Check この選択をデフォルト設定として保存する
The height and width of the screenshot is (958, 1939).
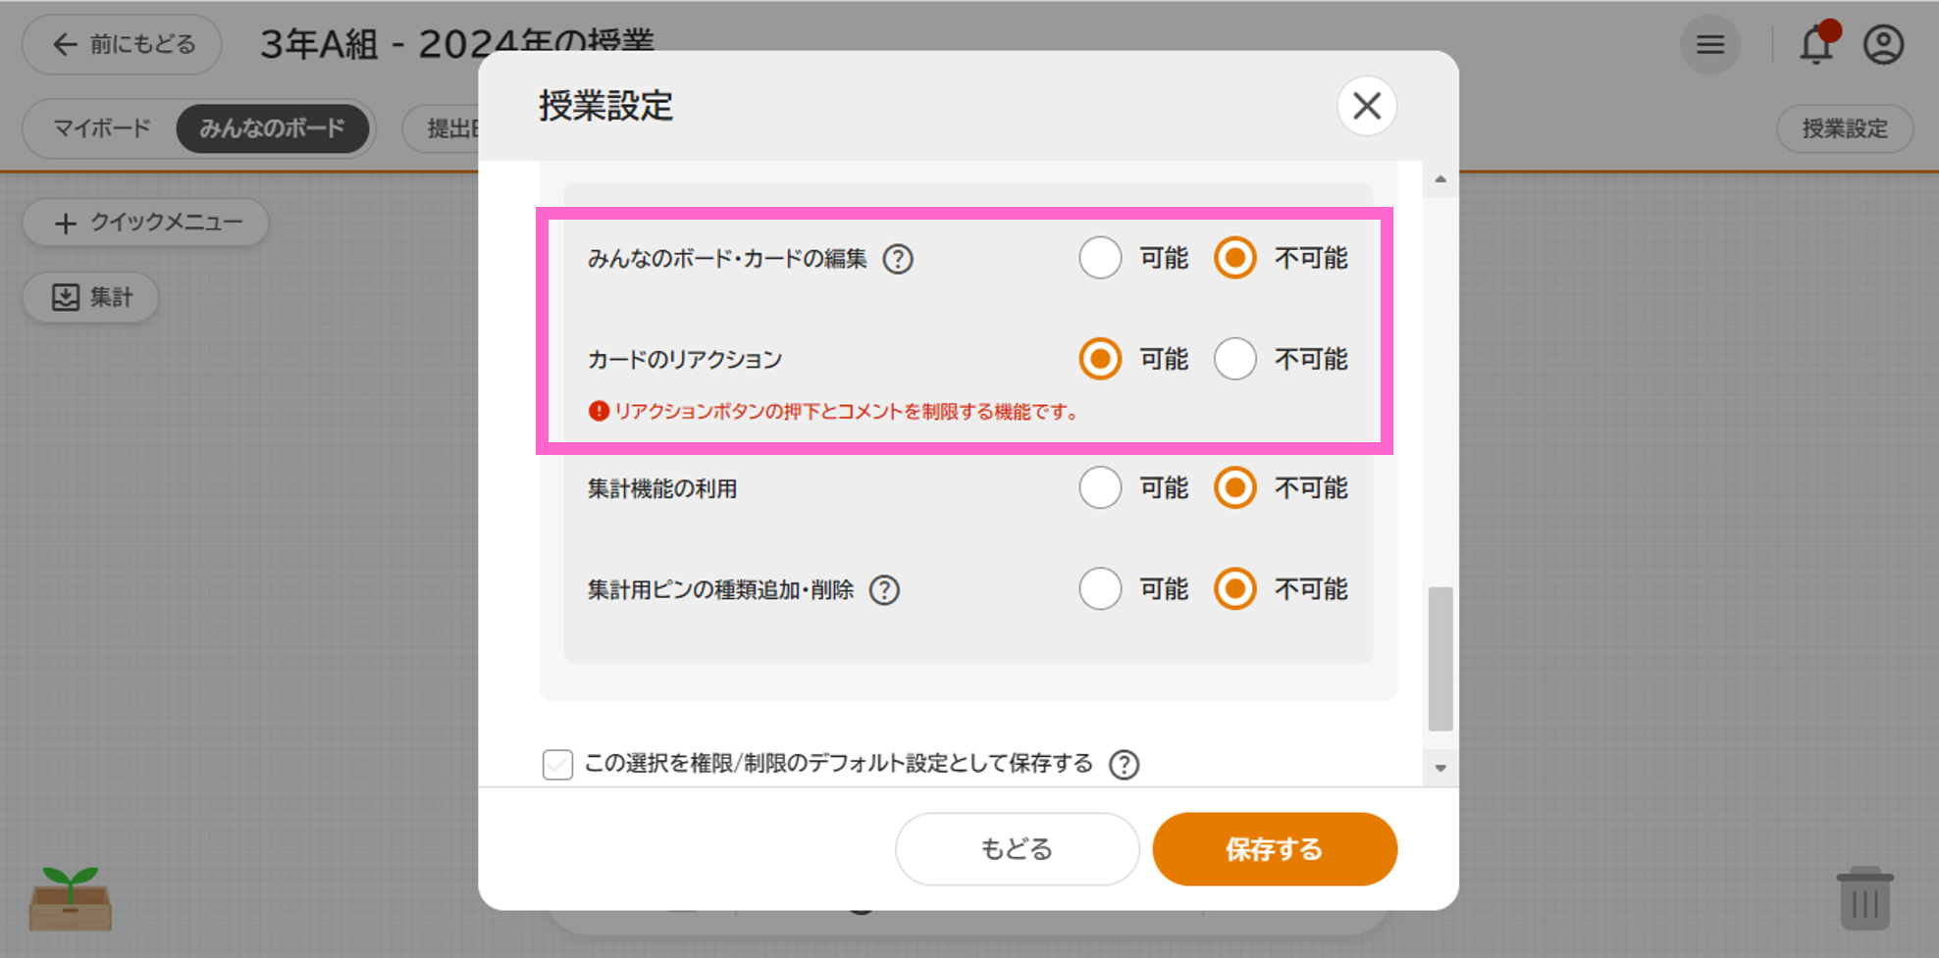point(557,764)
